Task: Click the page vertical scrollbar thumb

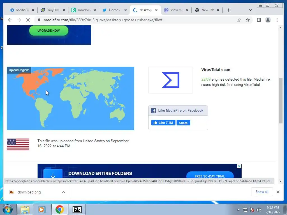Action: pos(281,101)
